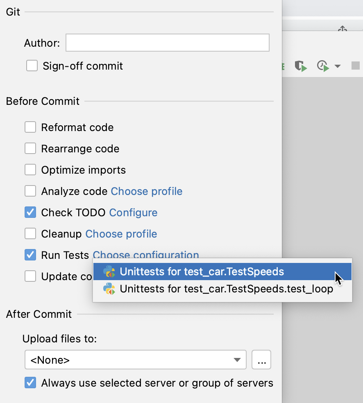The width and height of the screenshot is (363, 403).
Task: Enable Optimize imports before commit
Action: coord(30,170)
